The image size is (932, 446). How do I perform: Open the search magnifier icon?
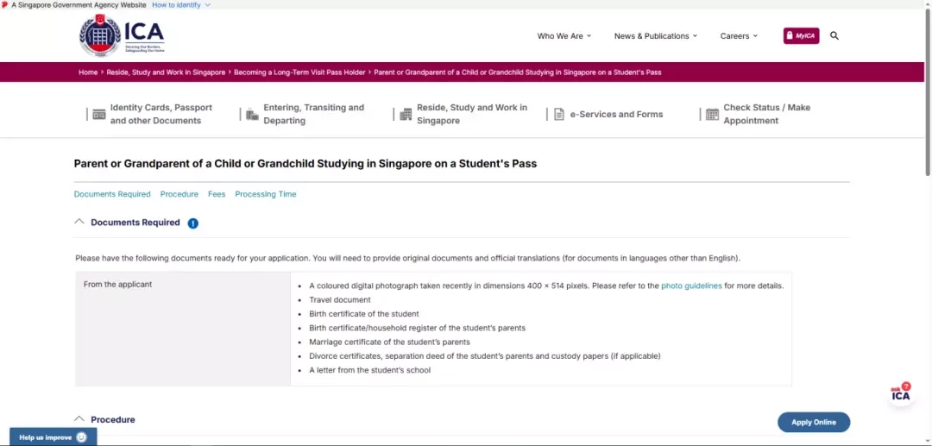[834, 35]
